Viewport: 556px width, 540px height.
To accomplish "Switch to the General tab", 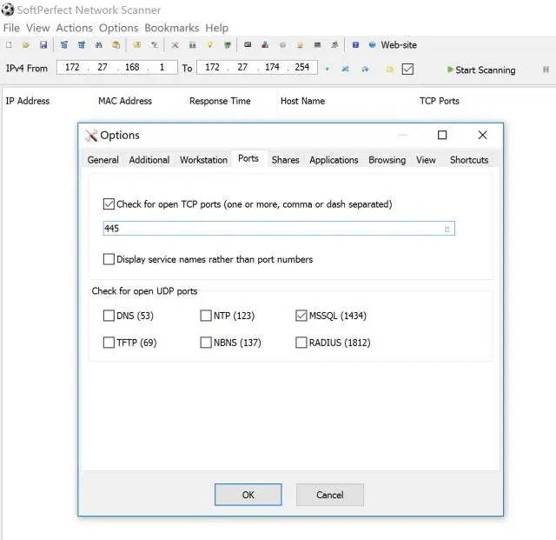I will coord(103,160).
